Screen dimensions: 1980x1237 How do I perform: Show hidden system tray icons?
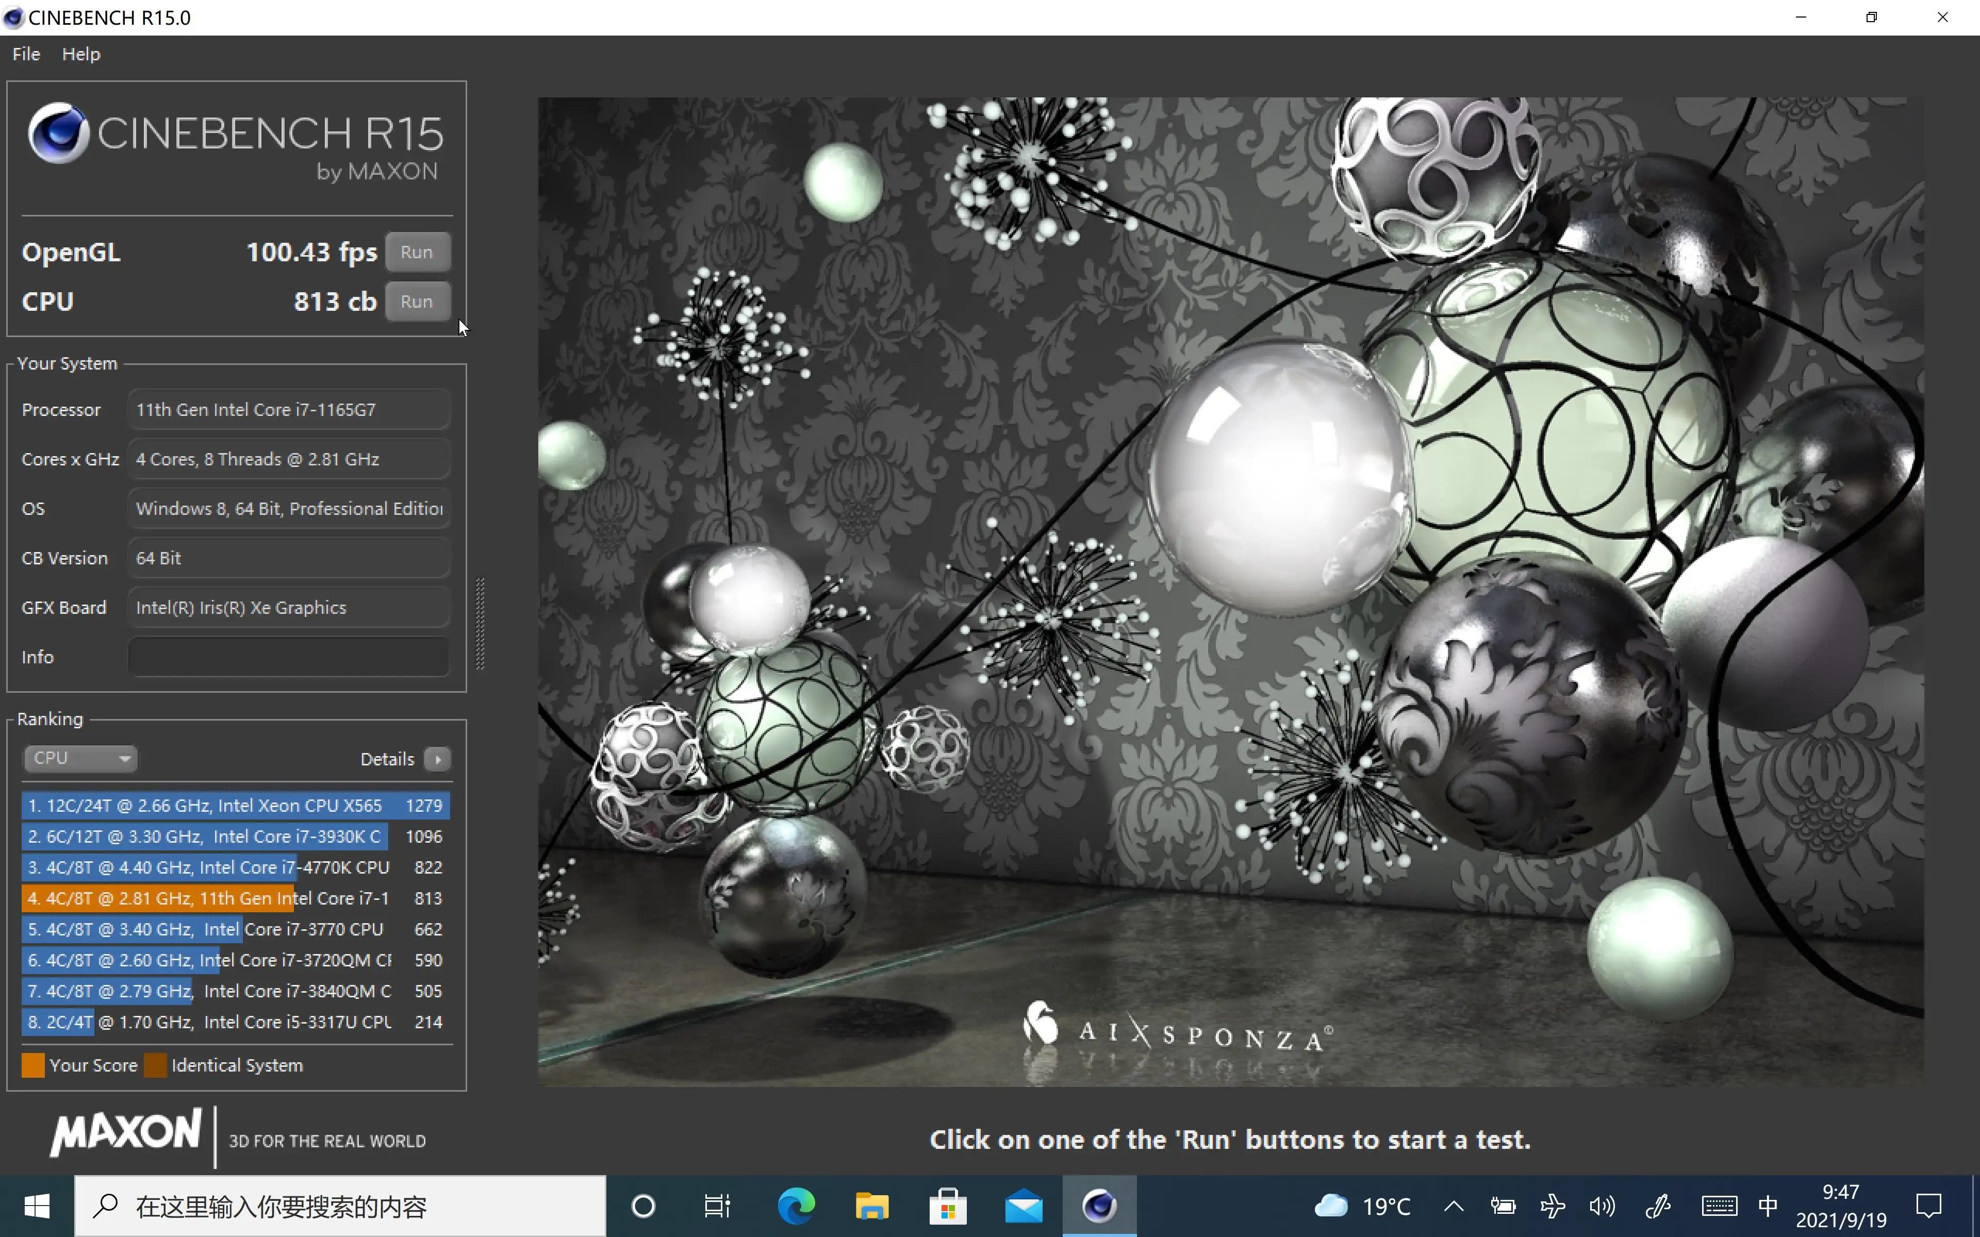pos(1454,1206)
